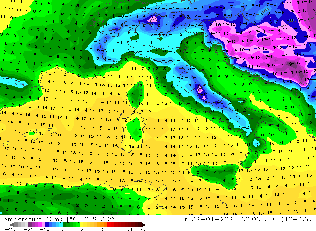
Task: Click the '48' legend label
Action: pyautogui.click(x=144, y=229)
